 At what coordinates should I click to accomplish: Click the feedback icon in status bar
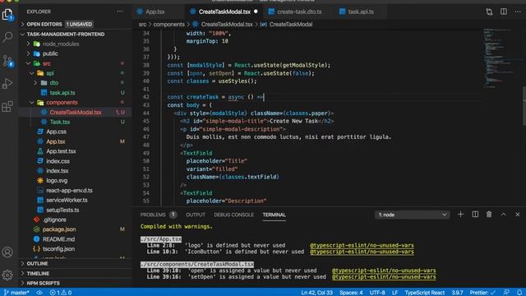[x=506, y=293]
